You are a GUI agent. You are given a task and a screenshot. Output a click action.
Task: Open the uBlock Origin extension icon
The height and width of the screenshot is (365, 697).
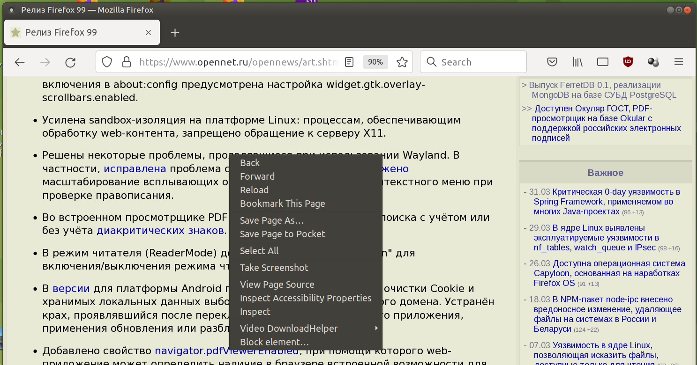click(x=628, y=62)
